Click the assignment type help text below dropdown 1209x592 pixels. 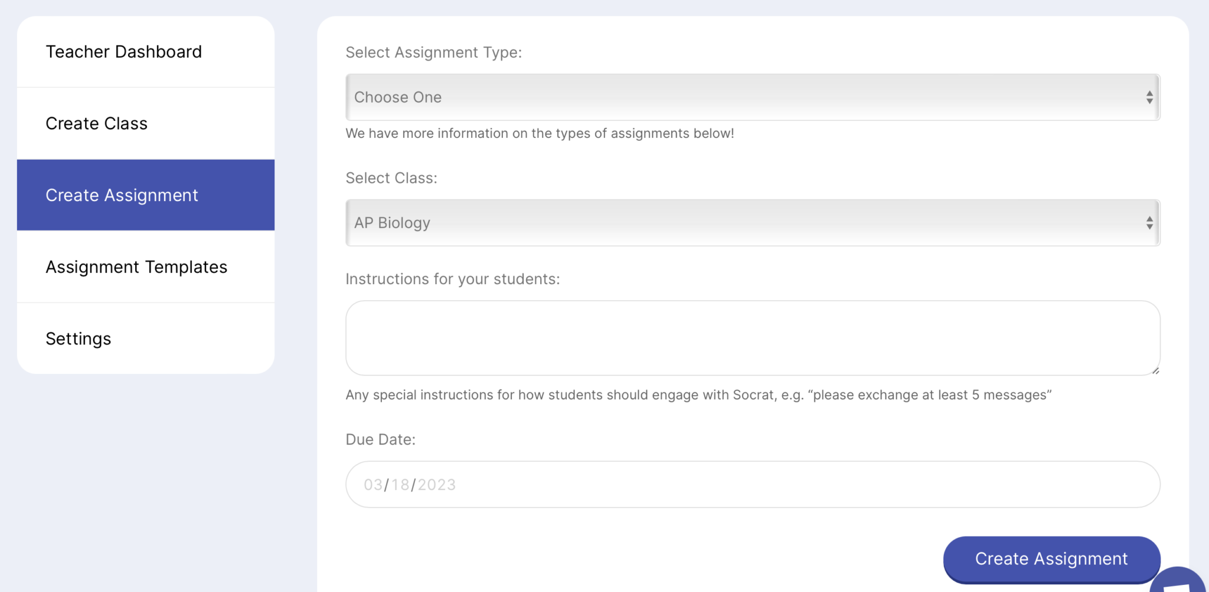click(539, 133)
